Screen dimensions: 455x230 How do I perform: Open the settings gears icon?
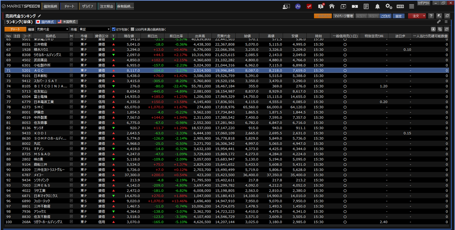tap(389, 6)
